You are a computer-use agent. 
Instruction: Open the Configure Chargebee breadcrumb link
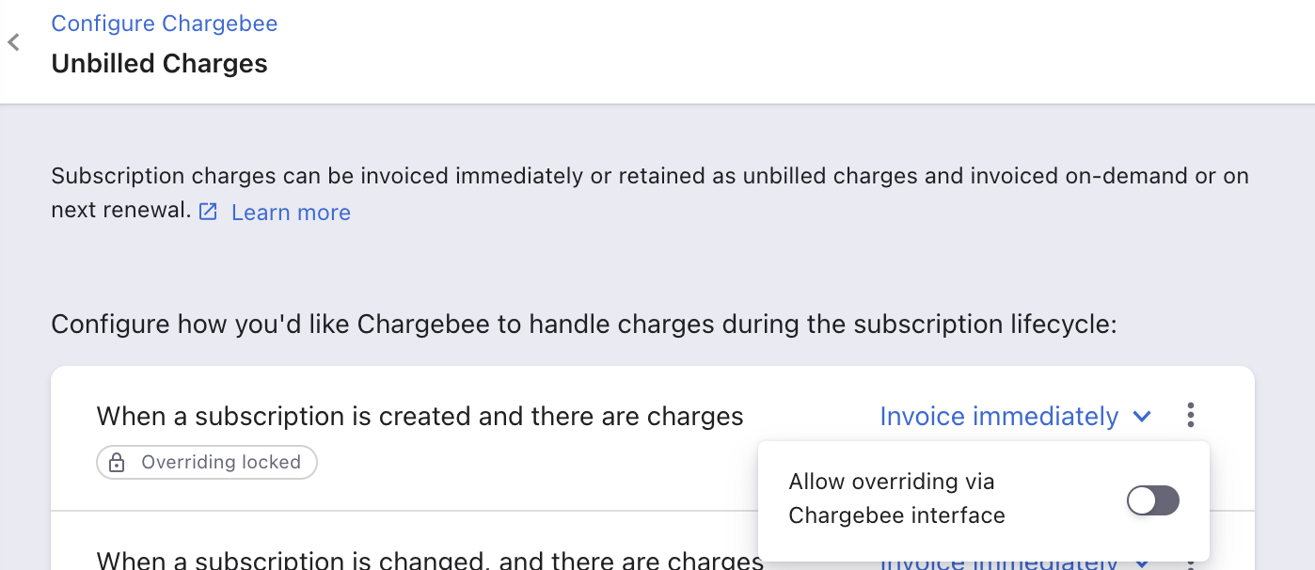[x=164, y=24]
